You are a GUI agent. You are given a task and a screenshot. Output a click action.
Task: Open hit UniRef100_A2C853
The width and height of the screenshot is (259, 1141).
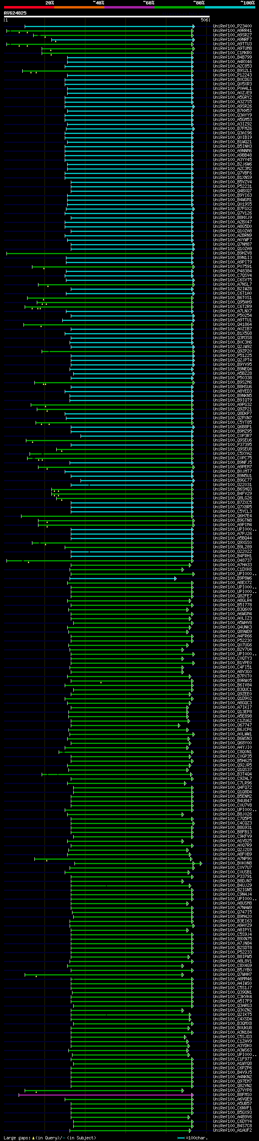click(232, 66)
